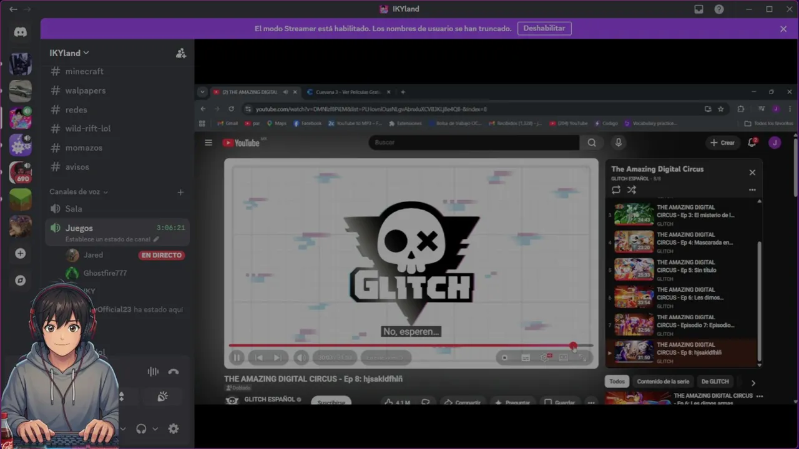Open Discord user settings gear
Viewport: 799px width, 449px height.
pyautogui.click(x=174, y=428)
